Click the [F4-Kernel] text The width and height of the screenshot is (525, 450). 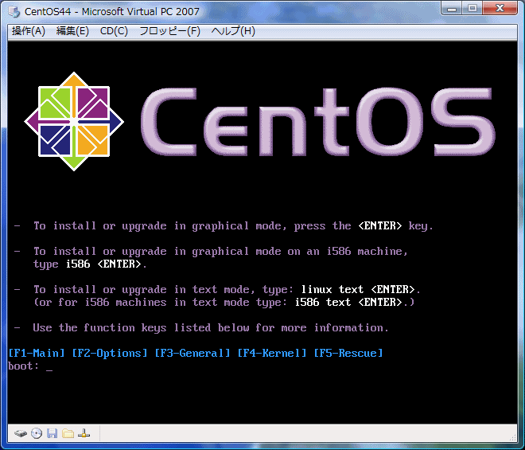(x=272, y=353)
